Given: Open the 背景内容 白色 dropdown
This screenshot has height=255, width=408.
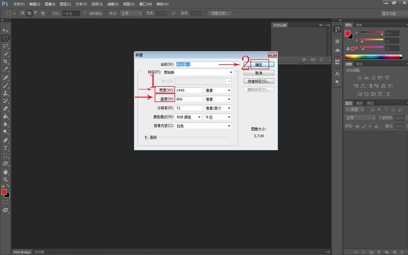Looking at the screenshot, I should click(x=203, y=126).
